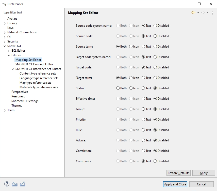Click the Export preferences icon

click(x=22, y=184)
